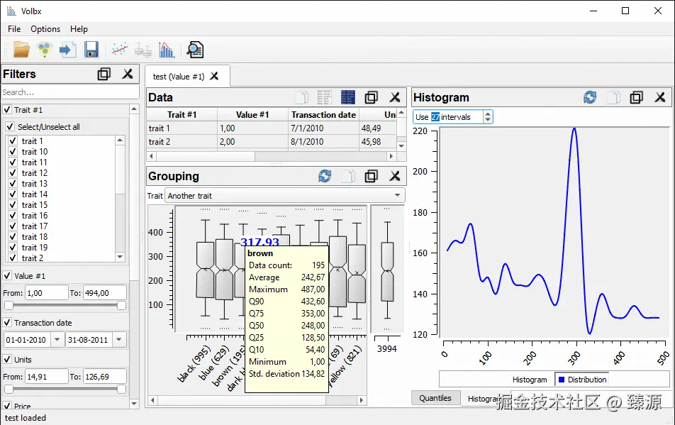Click the Value #1 range slider left handle
This screenshot has width=675, height=425.
[9, 306]
